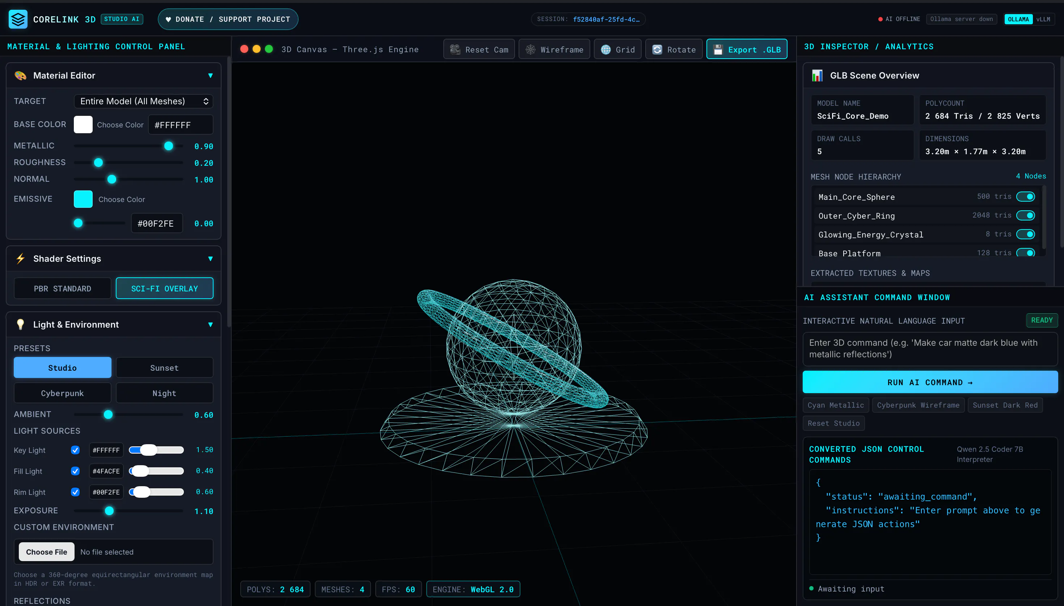Click the ENGINE: WebGL 2.0 status badge
Image resolution: width=1064 pixels, height=606 pixels.
point(473,589)
